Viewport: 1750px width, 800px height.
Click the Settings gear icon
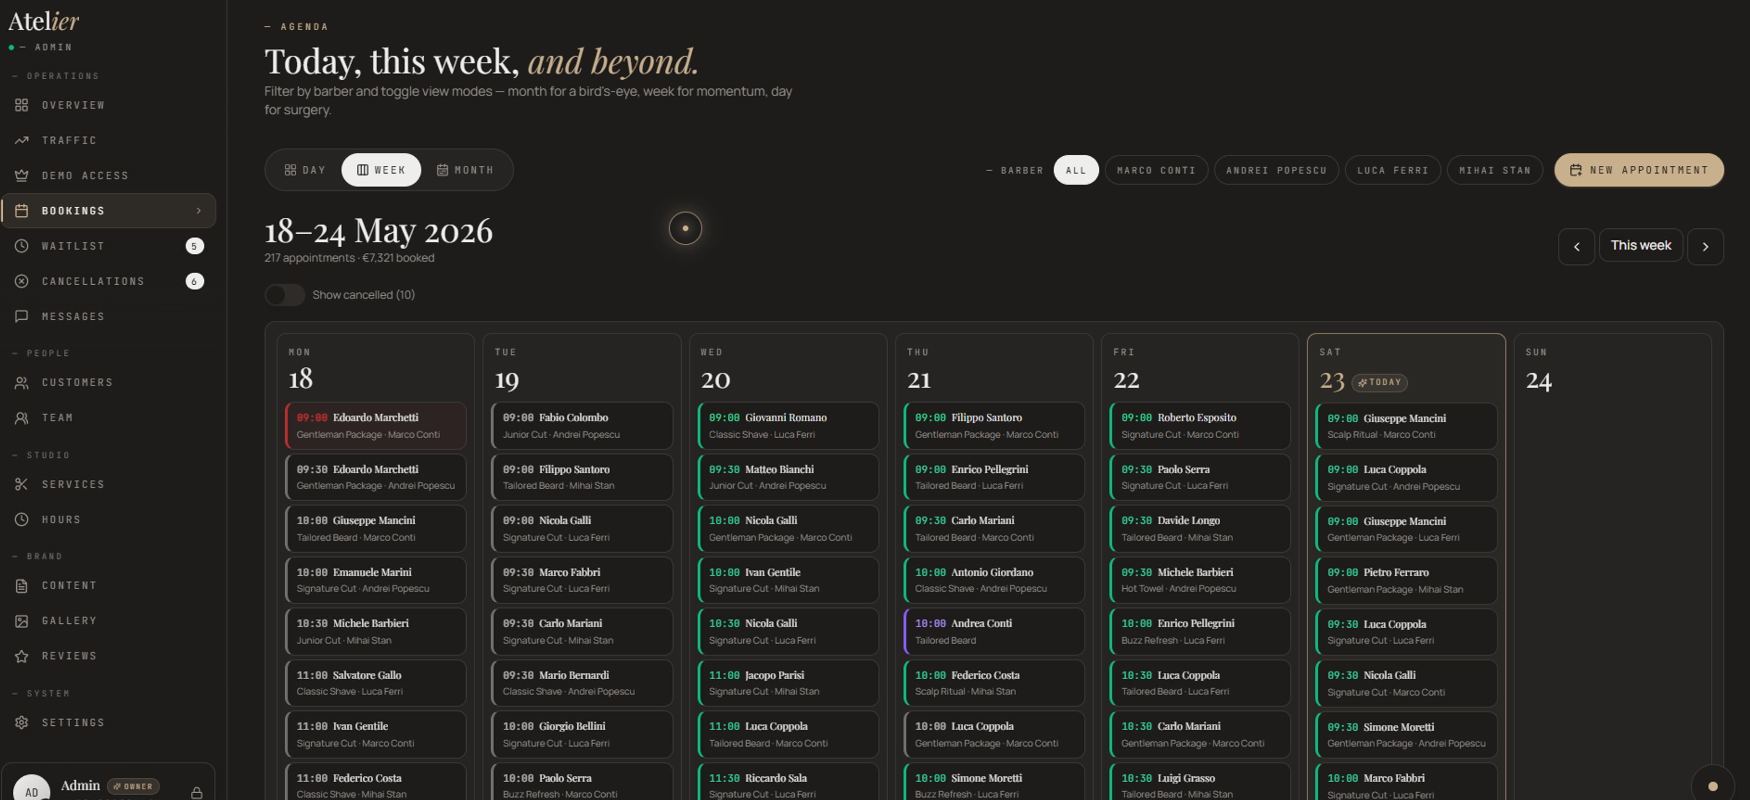[22, 723]
